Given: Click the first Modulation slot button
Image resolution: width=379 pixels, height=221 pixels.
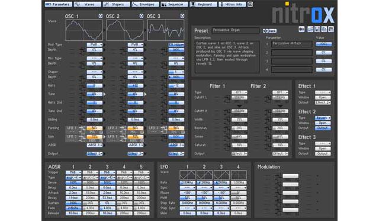Looking at the screenshot, I should pyautogui.click(x=290, y=176).
